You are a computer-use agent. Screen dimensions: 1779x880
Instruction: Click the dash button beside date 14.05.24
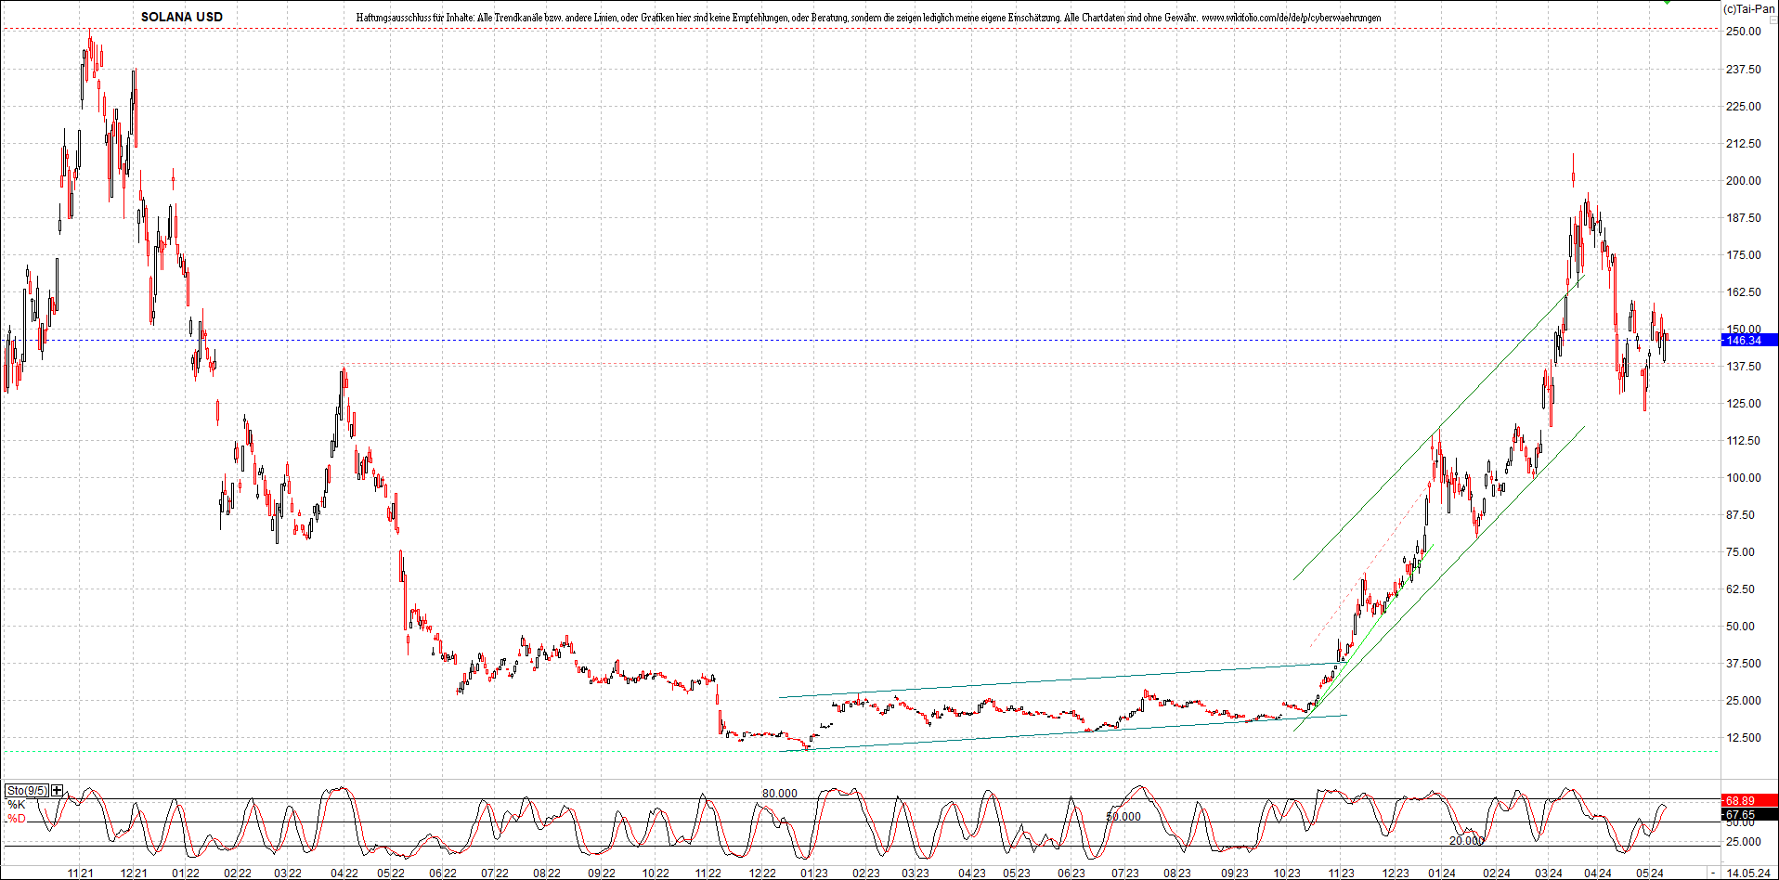click(x=1713, y=874)
